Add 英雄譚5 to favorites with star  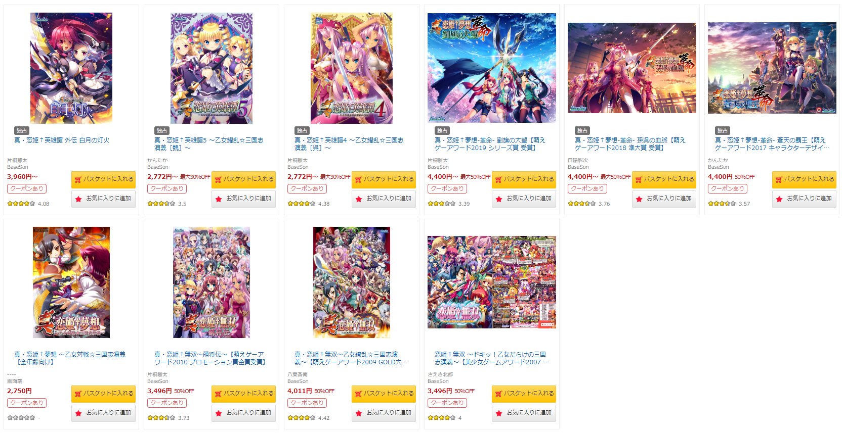(x=243, y=199)
